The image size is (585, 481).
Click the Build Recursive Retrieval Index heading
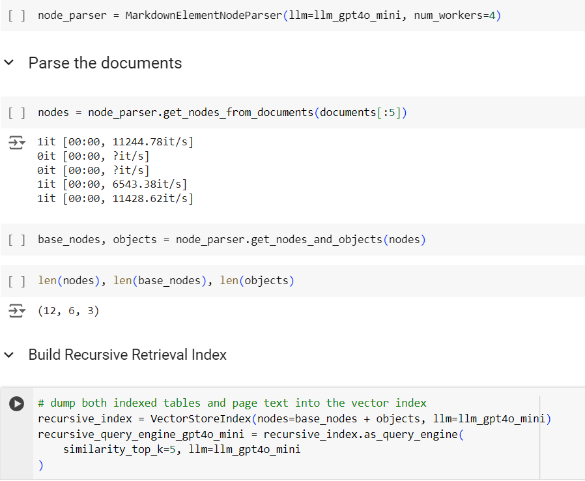(128, 355)
